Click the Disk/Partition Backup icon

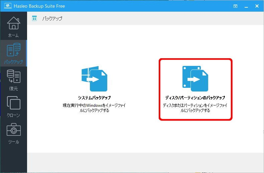click(x=195, y=79)
